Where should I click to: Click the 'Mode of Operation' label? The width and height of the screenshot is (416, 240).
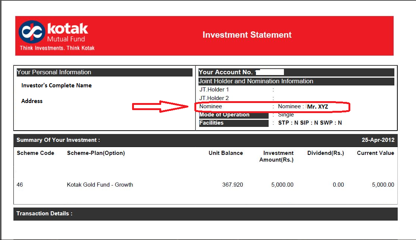225,115
